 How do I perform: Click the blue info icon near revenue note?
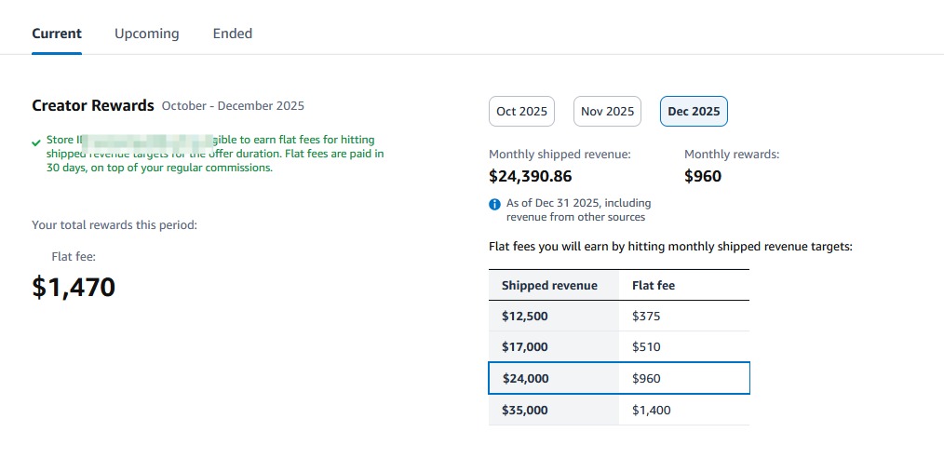(x=495, y=204)
